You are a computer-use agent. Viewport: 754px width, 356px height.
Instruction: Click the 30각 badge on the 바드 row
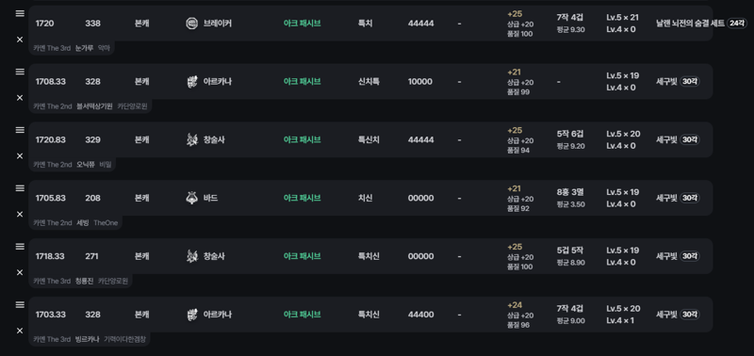(690, 198)
